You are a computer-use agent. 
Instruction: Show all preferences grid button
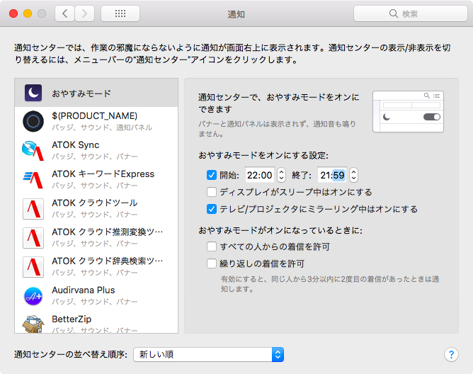coord(120,13)
